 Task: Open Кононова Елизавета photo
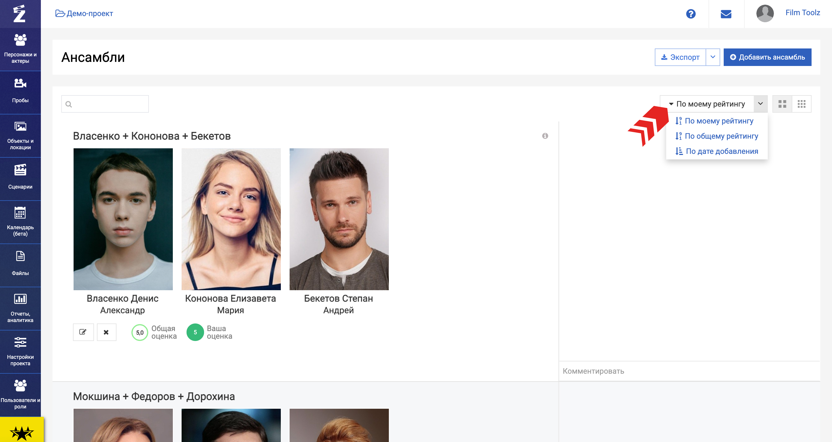[x=231, y=219]
